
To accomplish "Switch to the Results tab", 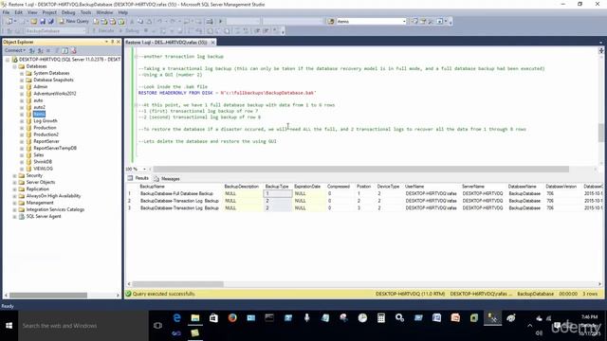I will (x=138, y=178).
